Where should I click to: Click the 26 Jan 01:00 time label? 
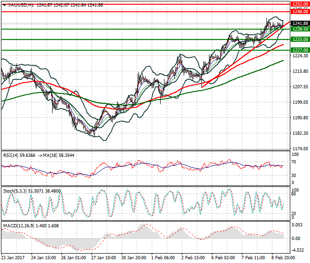tap(74, 258)
